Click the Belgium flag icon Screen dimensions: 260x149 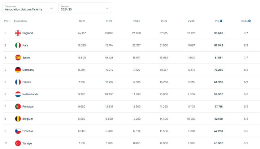(x=18, y=119)
